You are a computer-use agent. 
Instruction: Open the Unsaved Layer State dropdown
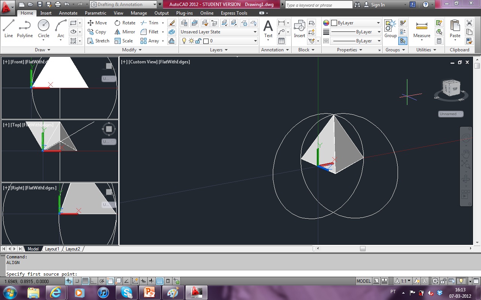219,32
